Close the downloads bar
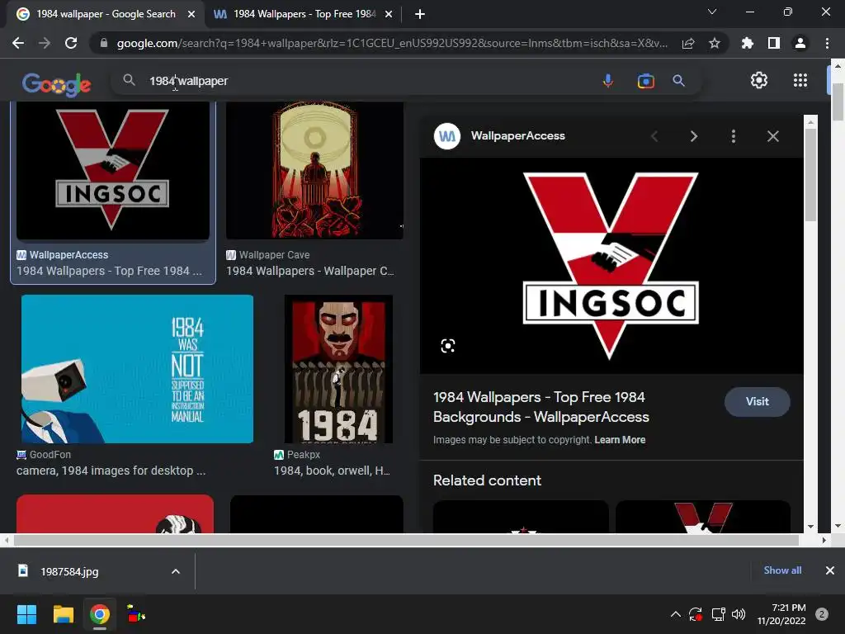The width and height of the screenshot is (845, 634). pyautogui.click(x=830, y=570)
